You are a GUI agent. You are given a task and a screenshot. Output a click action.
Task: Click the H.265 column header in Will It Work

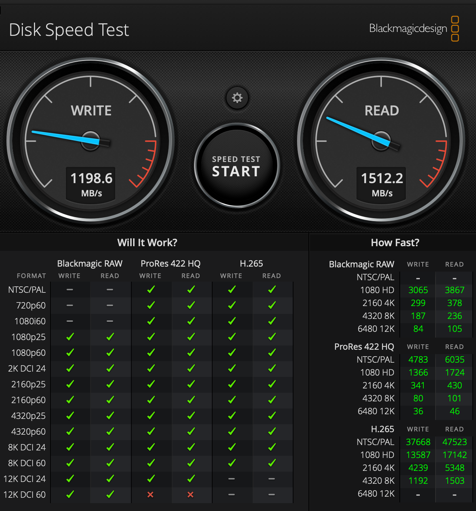(x=251, y=264)
